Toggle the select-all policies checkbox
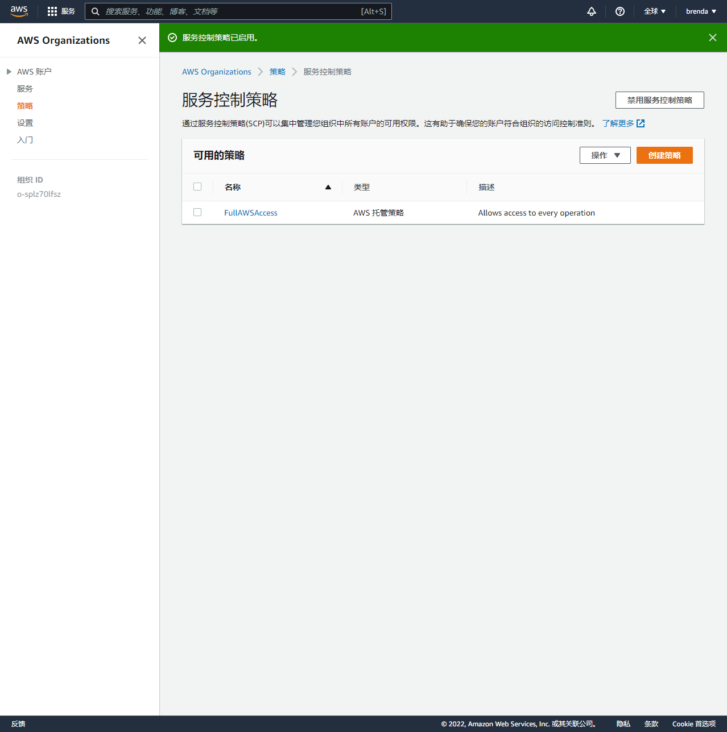Image resolution: width=727 pixels, height=732 pixels. [x=197, y=187]
